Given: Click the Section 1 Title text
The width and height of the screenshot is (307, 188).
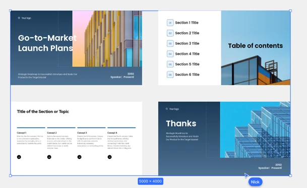Looking at the screenshot, I should pos(187,23).
